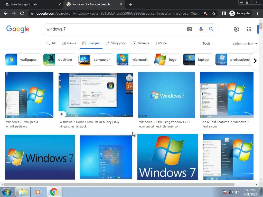The height and width of the screenshot is (197, 263).
Task: Click into the search box with windows 7
Action: [x=114, y=29]
